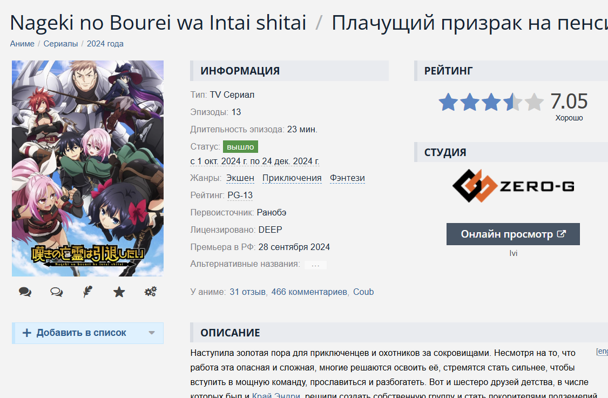Screen dimensions: 608x398
Task: Open the comments speech bubble icon under poster
Action: (25, 292)
